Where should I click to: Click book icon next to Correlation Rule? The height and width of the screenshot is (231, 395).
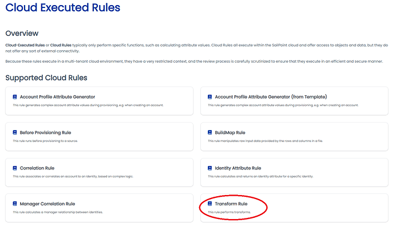pos(15,168)
